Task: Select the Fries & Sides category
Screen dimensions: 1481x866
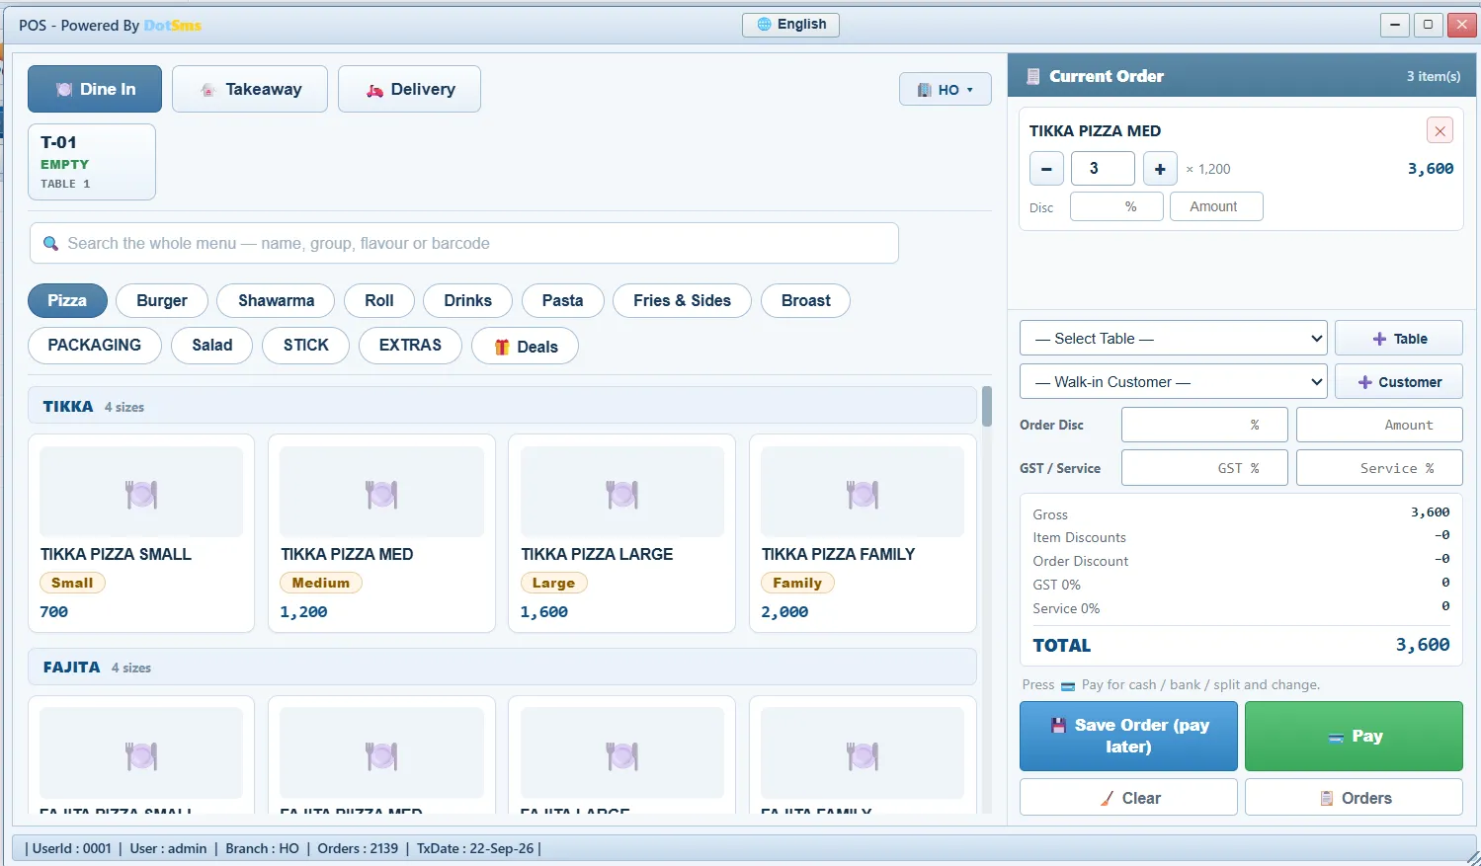Action: point(683,300)
